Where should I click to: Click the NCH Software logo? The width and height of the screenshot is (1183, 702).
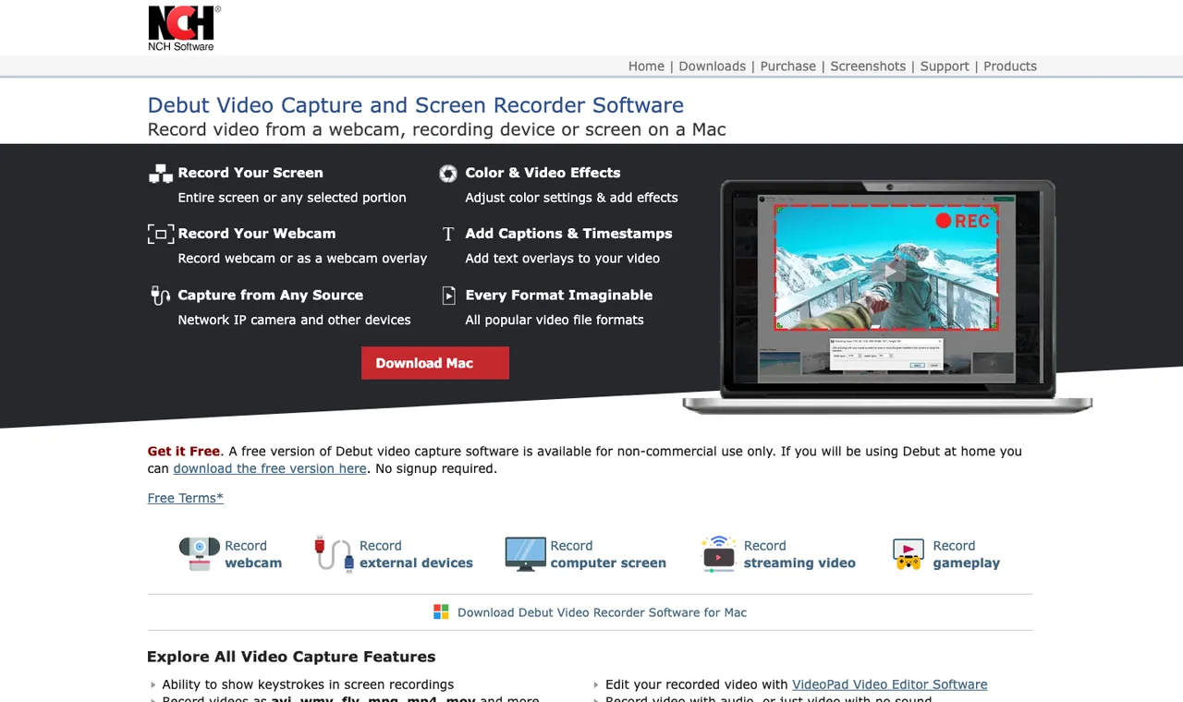tap(184, 28)
